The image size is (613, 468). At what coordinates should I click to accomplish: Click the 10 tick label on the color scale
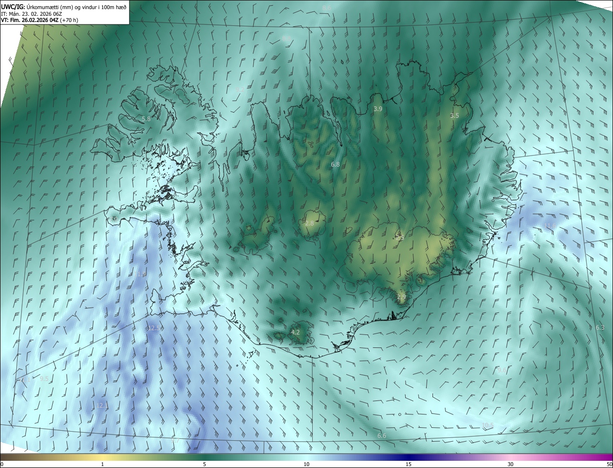point(306,464)
